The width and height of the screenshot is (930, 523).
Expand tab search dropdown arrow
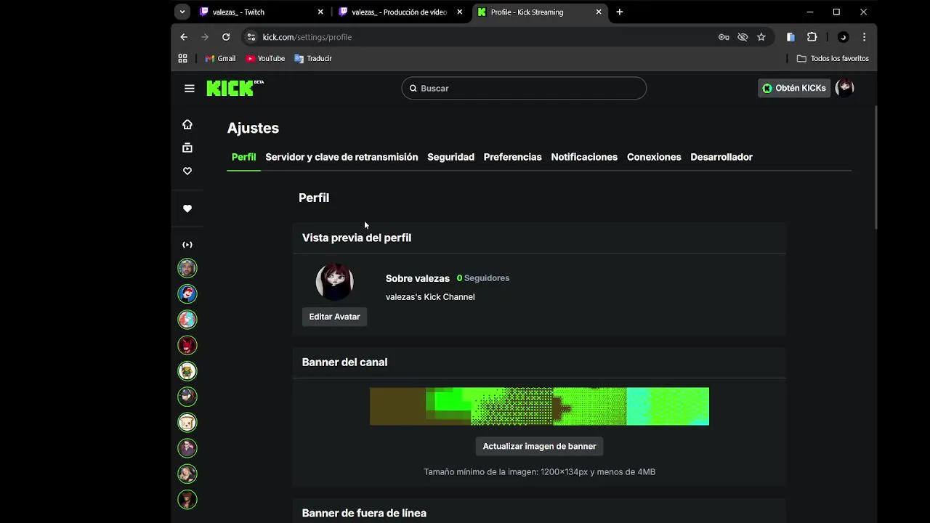click(182, 12)
